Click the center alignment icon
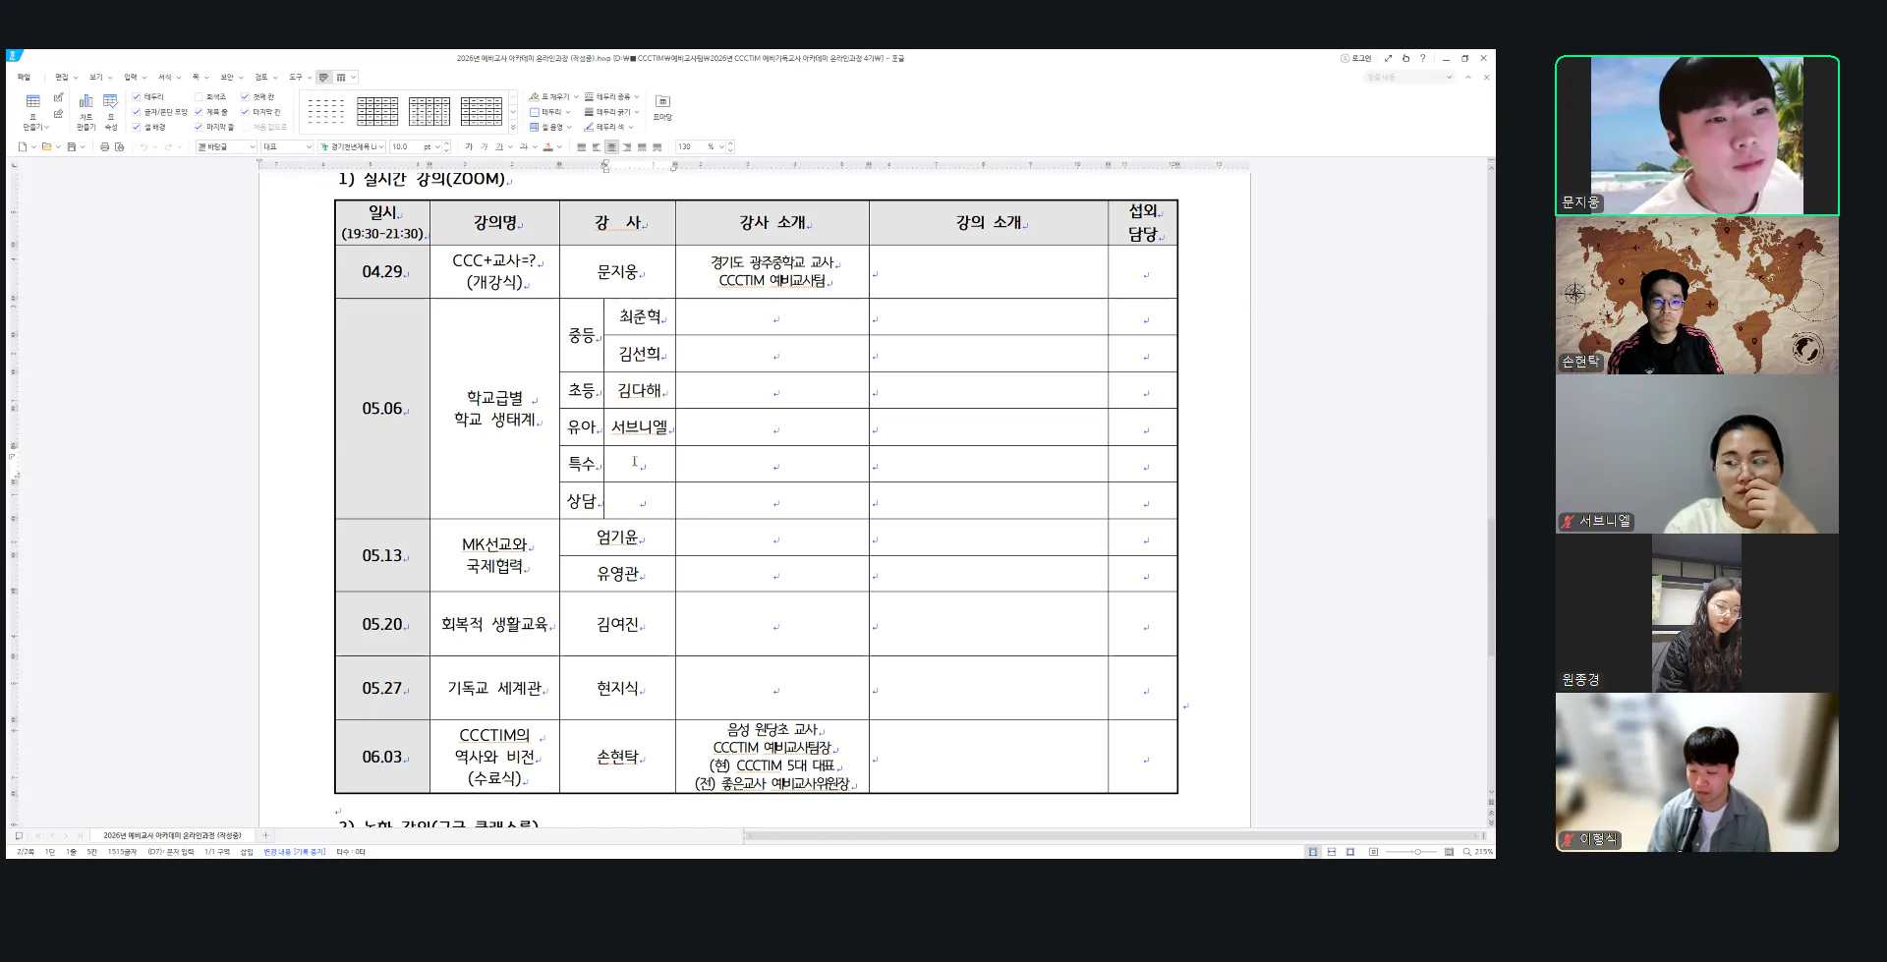Viewport: 1887px width, 962px height. tap(611, 146)
